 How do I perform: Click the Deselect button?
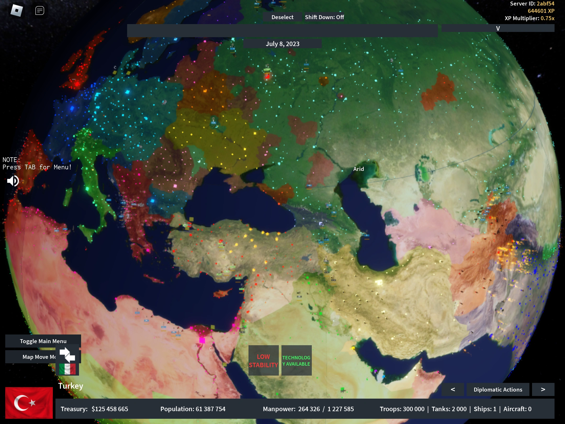pos(282,17)
